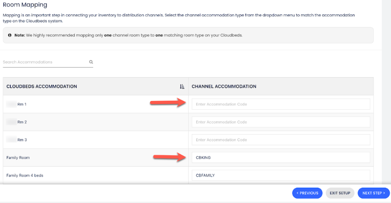
Task: Click the info icon beside Note
Action: tap(10, 35)
